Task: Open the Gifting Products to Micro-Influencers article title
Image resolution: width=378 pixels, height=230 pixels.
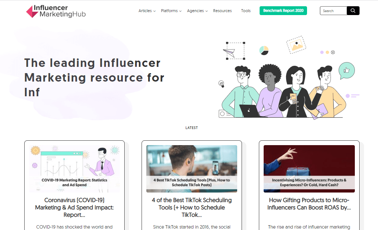Action: pos(309,204)
